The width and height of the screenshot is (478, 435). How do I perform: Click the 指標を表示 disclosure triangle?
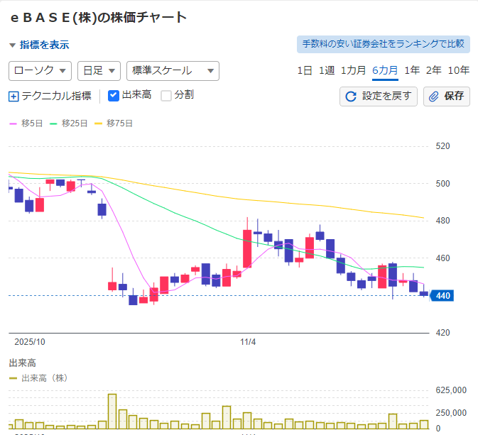point(12,45)
